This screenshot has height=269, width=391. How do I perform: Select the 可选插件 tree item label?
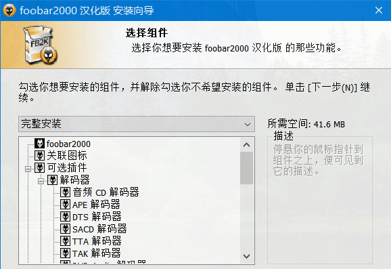[67, 168]
